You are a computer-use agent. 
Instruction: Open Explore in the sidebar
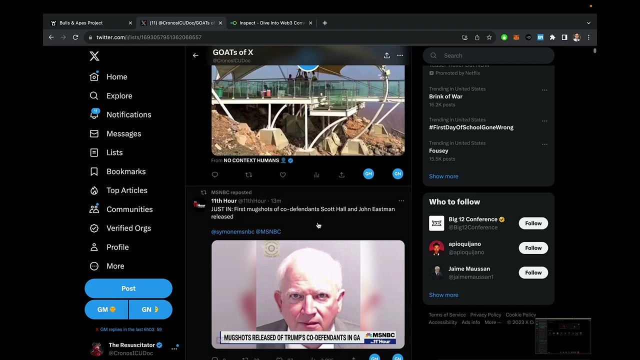click(x=110, y=96)
